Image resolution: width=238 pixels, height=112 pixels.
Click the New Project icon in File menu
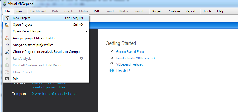(x=7, y=18)
